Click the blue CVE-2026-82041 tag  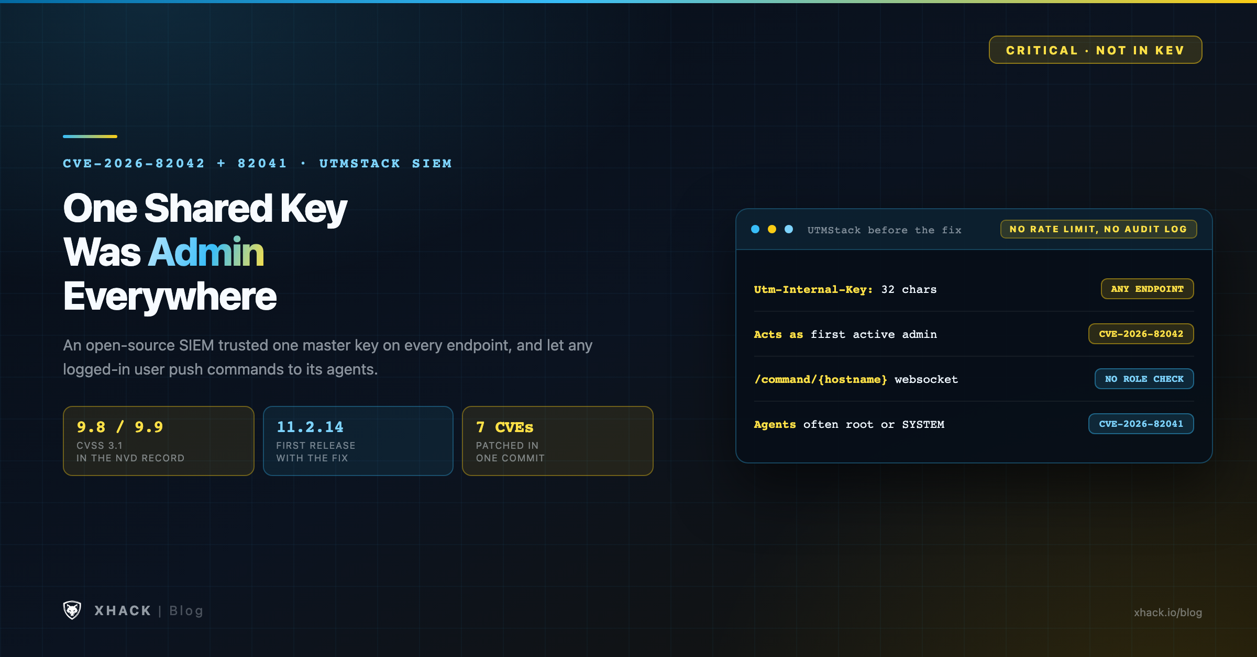click(1141, 424)
